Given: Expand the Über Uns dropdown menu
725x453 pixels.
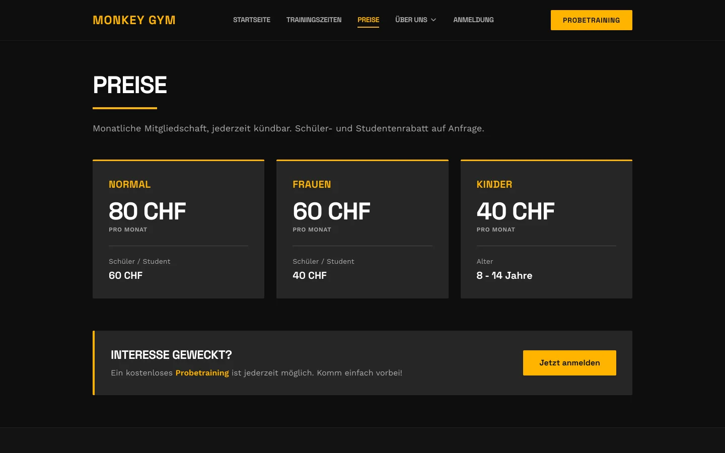Looking at the screenshot, I should (x=416, y=20).
